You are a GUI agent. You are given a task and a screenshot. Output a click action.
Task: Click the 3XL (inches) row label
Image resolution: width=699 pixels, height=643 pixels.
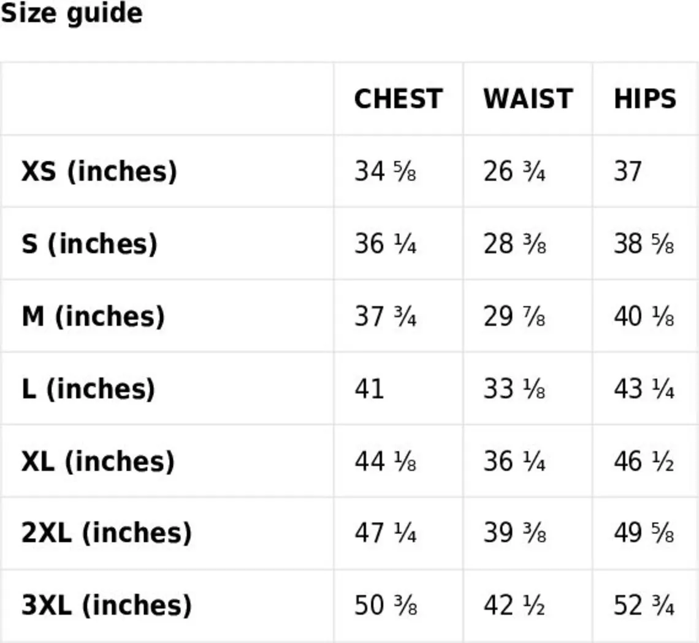pyautogui.click(x=106, y=606)
